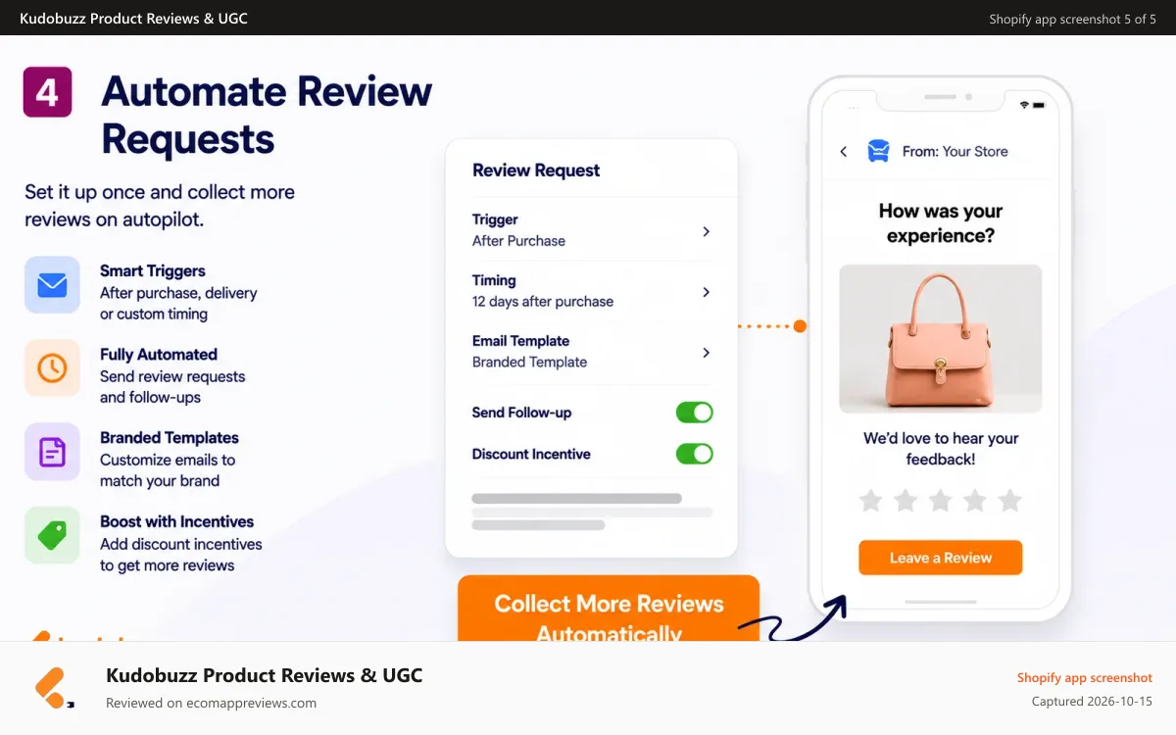
Task: Click 'Captured 2026-10-15' in the footer
Action: (1093, 702)
